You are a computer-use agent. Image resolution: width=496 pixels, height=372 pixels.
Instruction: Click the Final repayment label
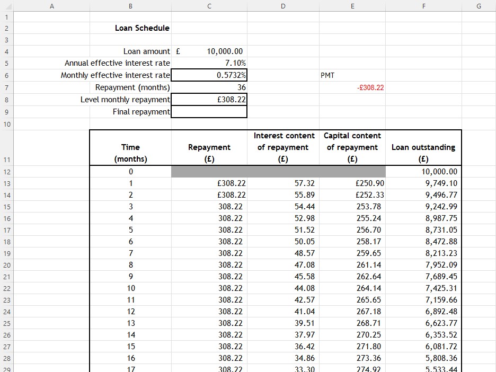point(141,112)
